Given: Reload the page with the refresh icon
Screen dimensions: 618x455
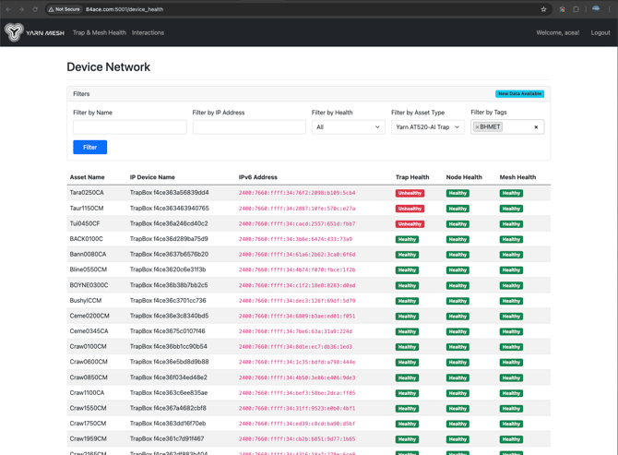Looking at the screenshot, I should [35, 9].
